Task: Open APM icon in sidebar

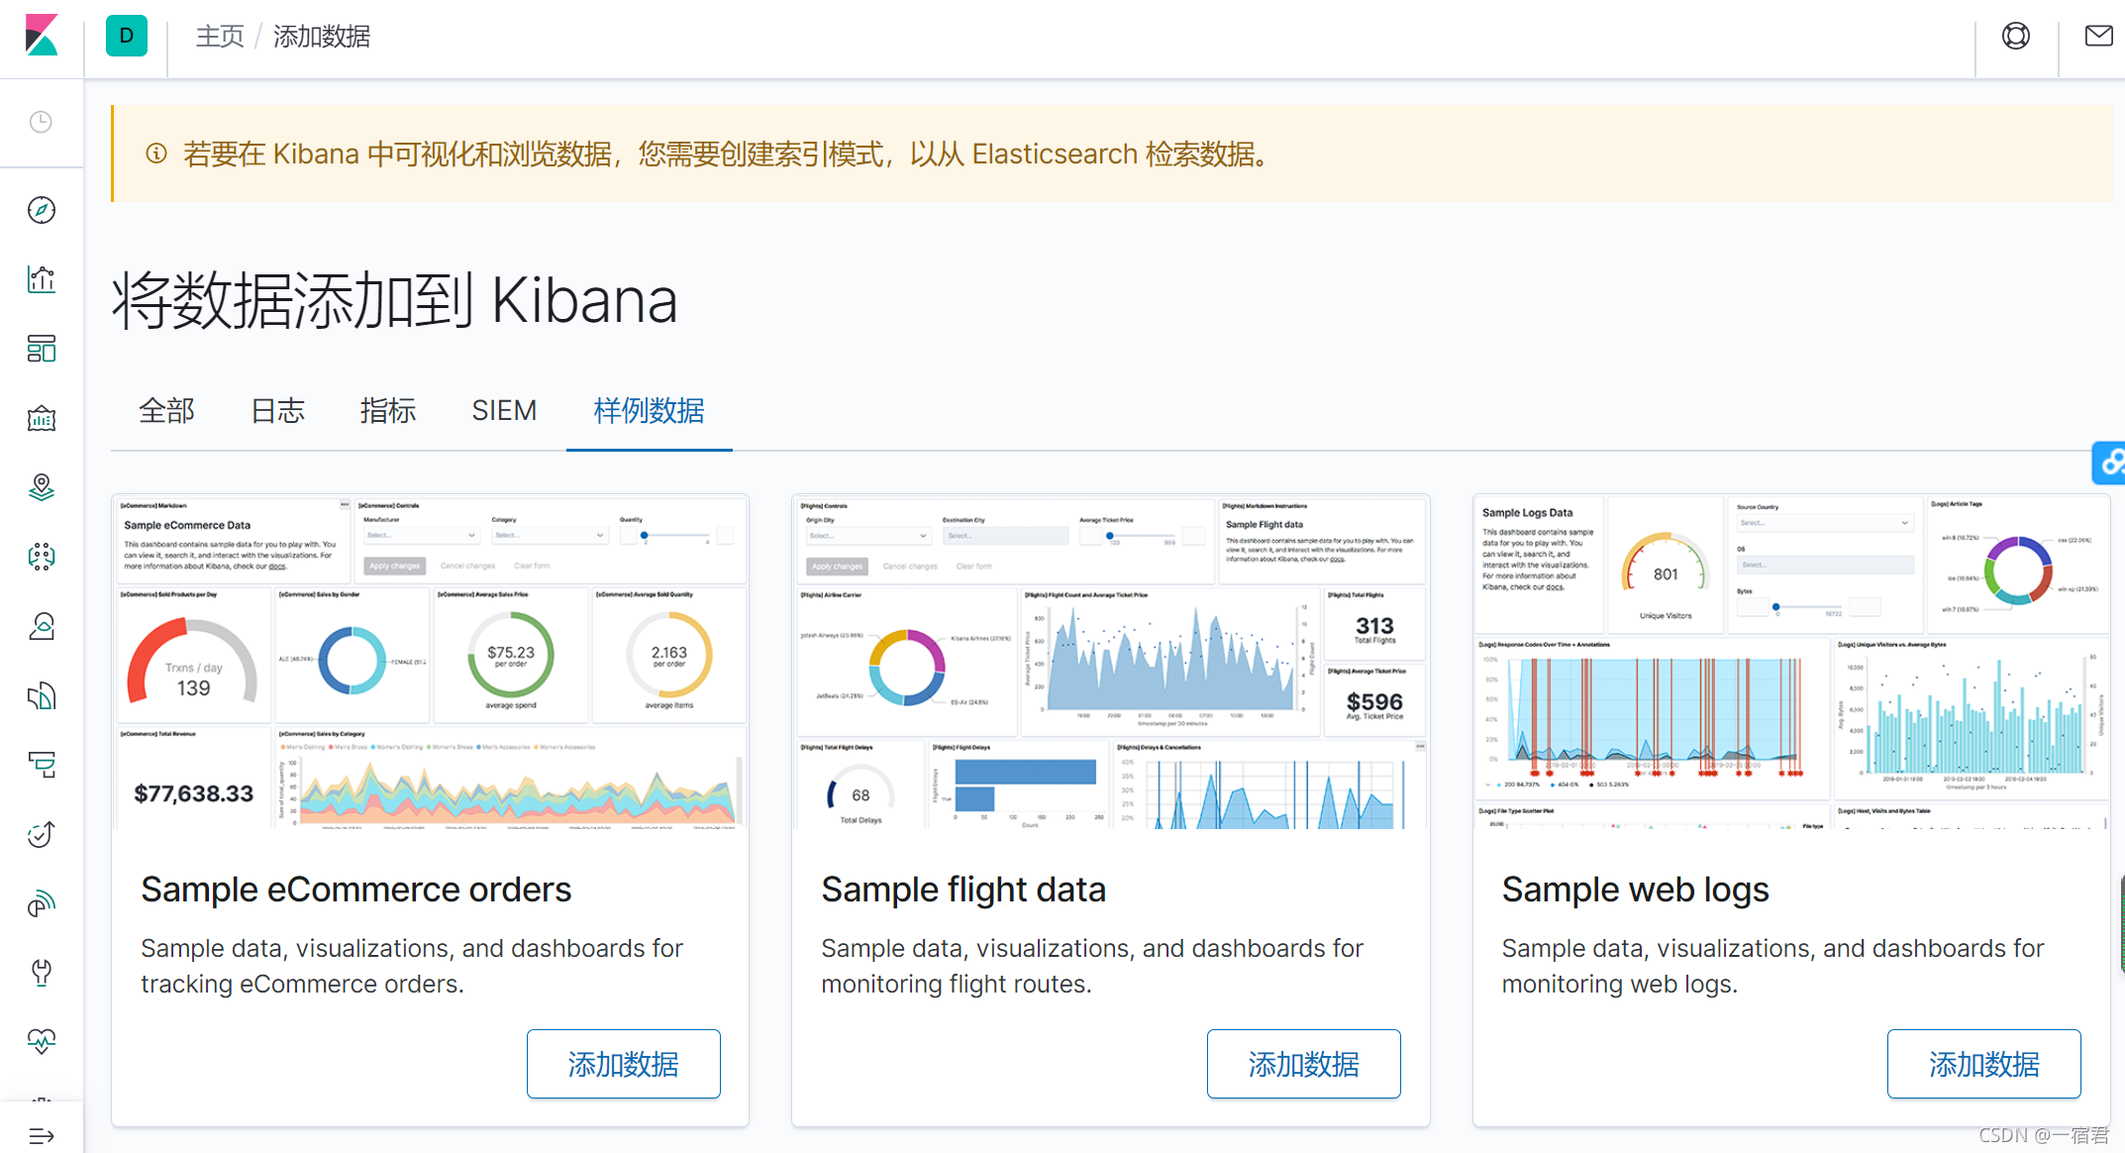Action: point(41,765)
